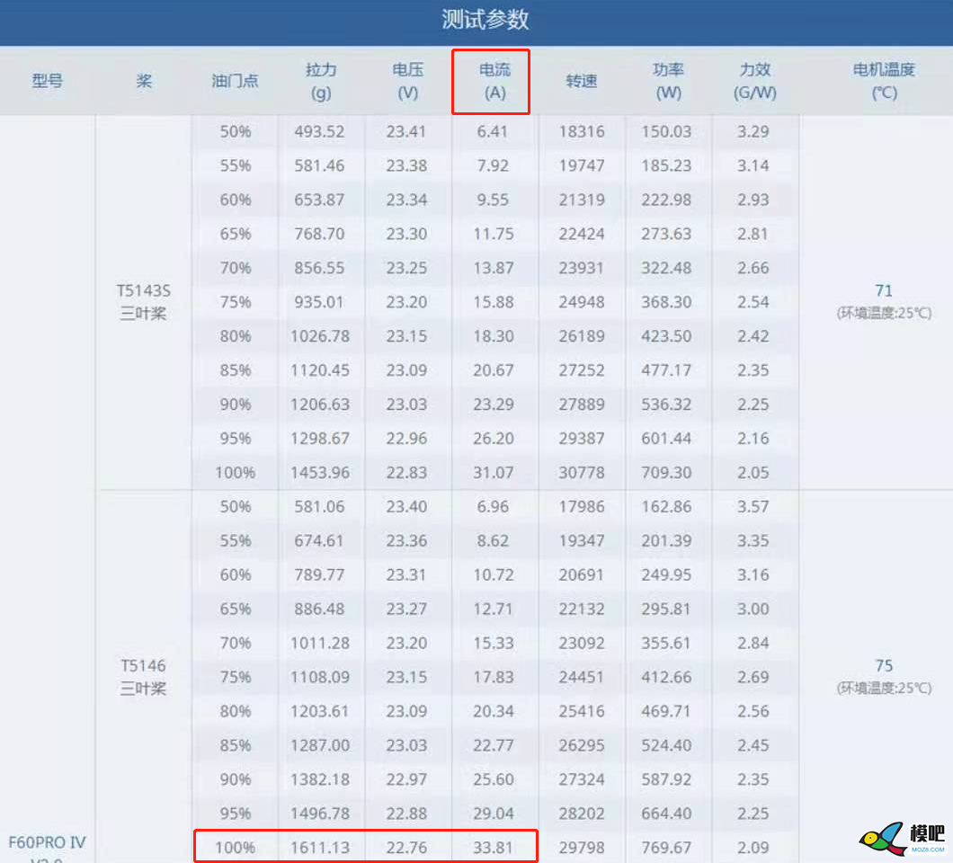The width and height of the screenshot is (953, 863).
Task: Click current value 31.07
Action: tap(494, 472)
